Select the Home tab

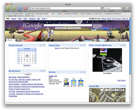coord(10,40)
